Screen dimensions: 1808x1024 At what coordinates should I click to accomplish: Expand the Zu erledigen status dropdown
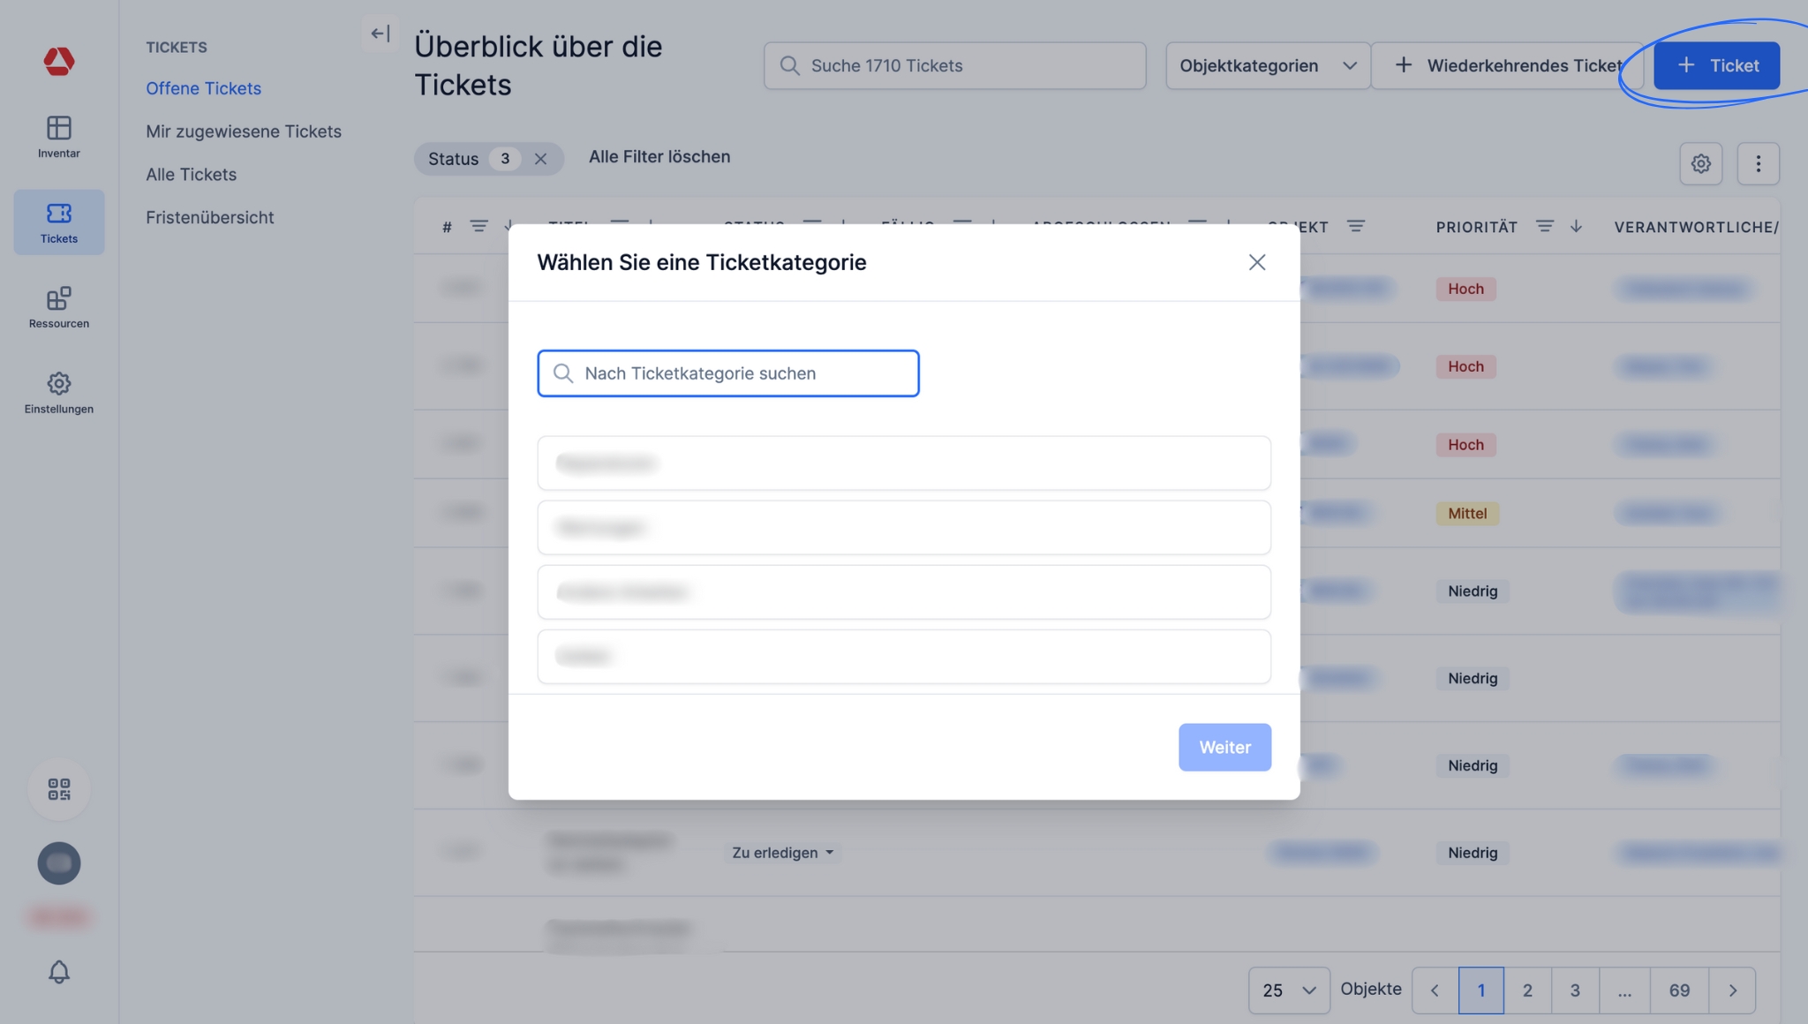pyautogui.click(x=782, y=853)
